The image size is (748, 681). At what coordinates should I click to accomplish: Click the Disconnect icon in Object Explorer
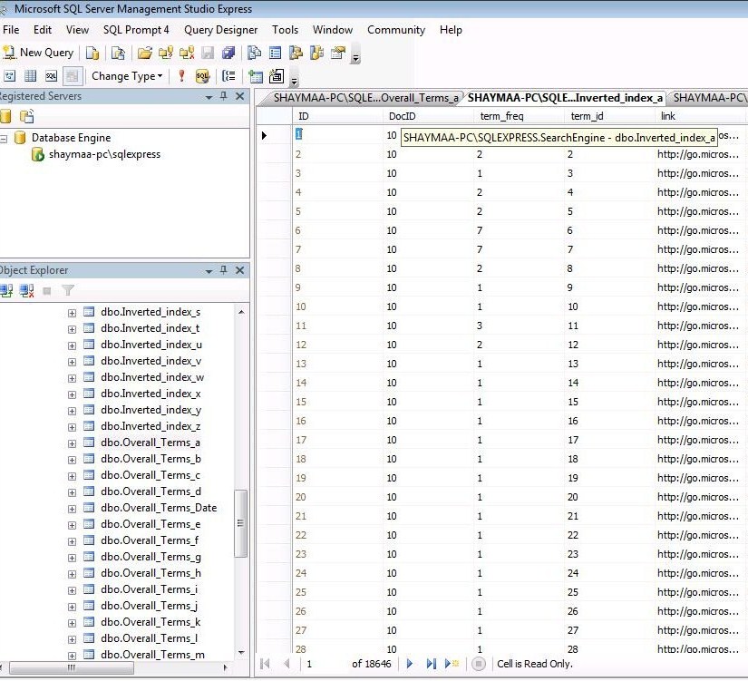click(x=25, y=289)
